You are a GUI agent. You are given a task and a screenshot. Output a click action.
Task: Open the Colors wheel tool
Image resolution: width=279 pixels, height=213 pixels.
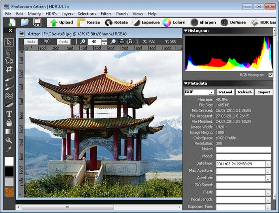174,22
